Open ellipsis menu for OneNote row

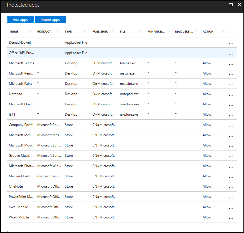click(x=231, y=188)
